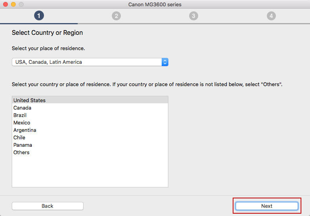Viewport: 310px width, 216px height.
Task: Proceed by clicking the Next button
Action: pos(267,206)
